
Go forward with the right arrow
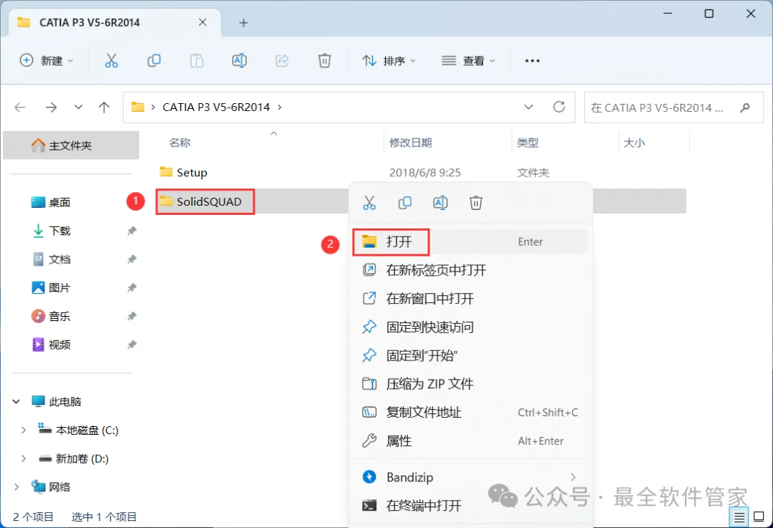point(51,107)
